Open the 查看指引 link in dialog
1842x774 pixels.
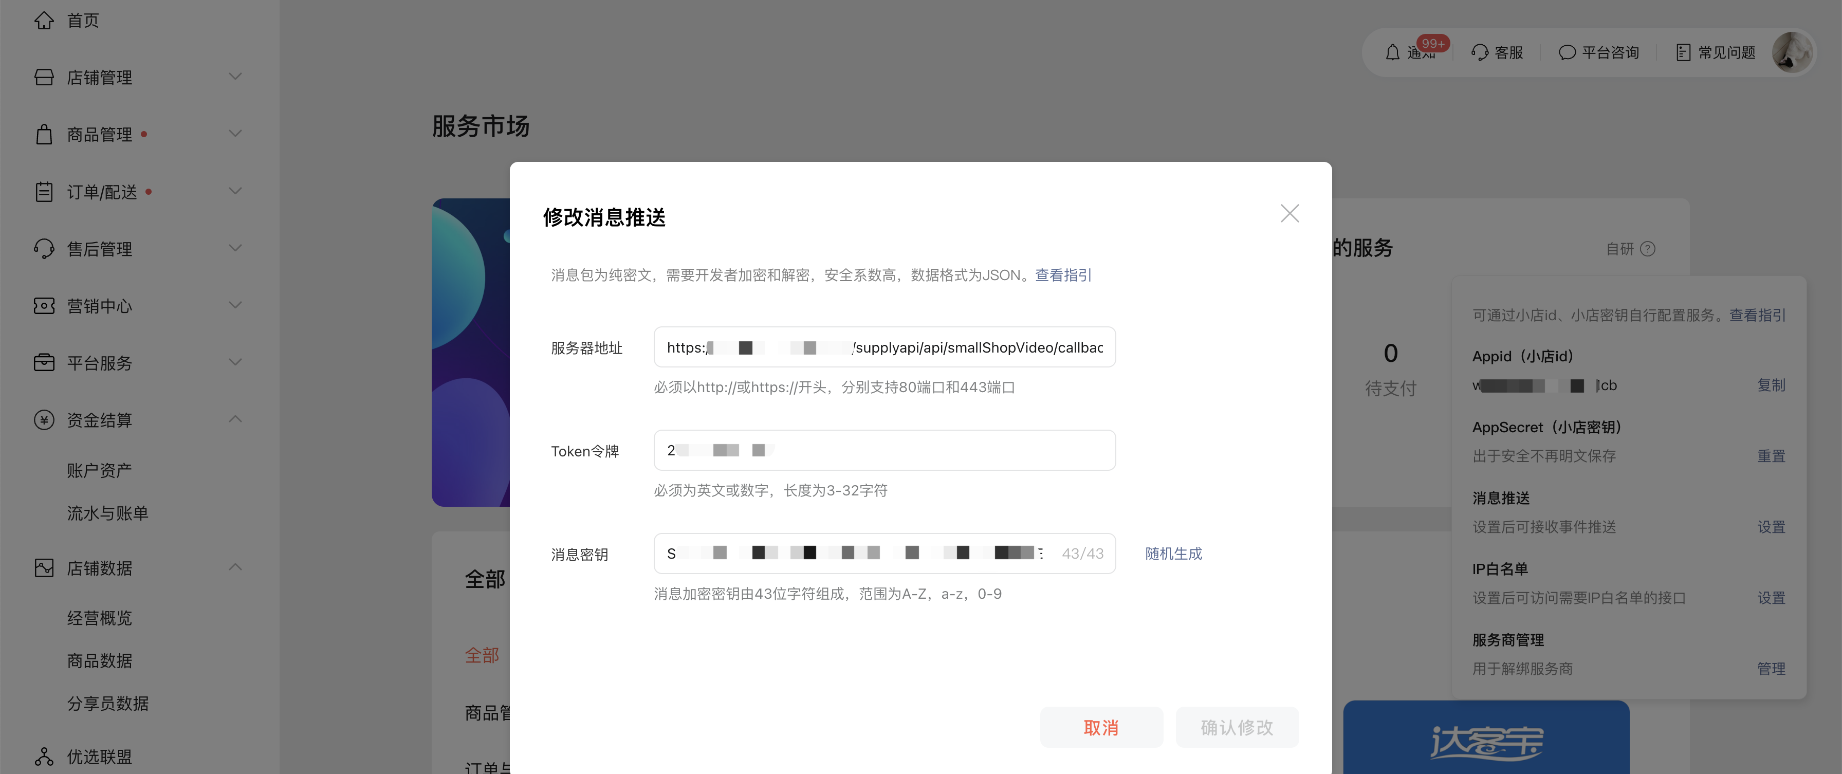[1062, 274]
